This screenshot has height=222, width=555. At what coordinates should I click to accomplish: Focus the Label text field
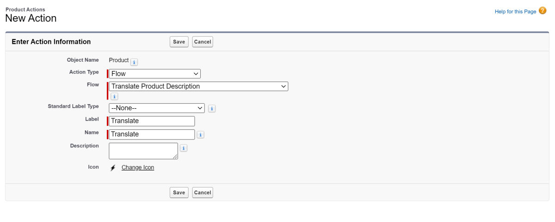coord(152,121)
